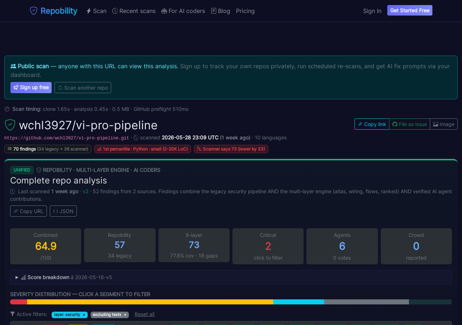Open the GitHub repo URL link
This screenshot has width=462, height=325.
(x=67, y=138)
